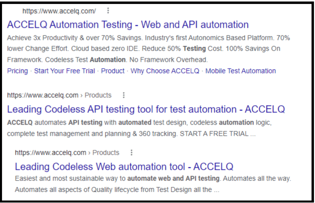Open the Why Choose ACCELQ sitelink

[x=165, y=71]
